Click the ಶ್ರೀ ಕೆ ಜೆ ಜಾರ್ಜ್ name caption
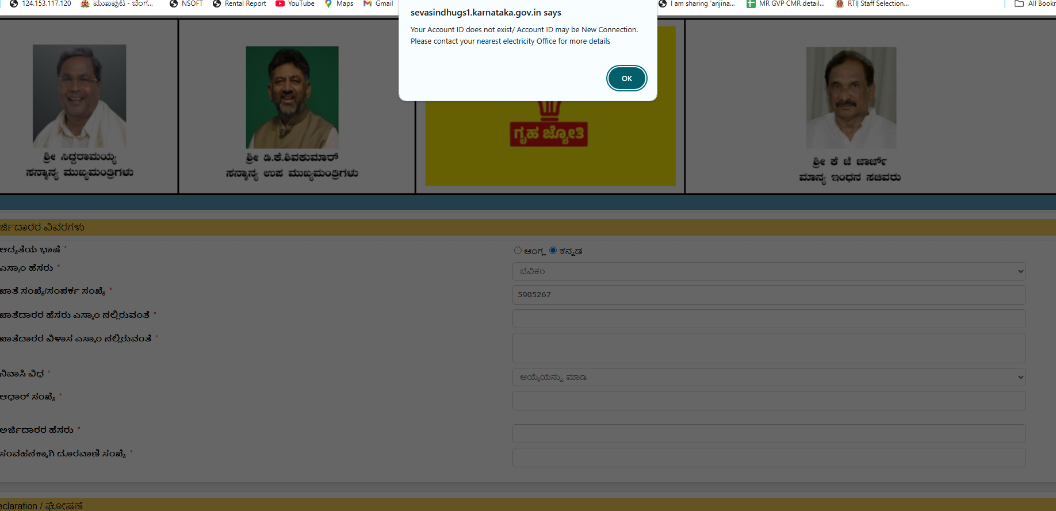The height and width of the screenshot is (511, 1056). (x=850, y=162)
